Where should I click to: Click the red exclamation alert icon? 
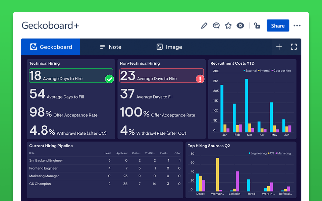(x=200, y=79)
